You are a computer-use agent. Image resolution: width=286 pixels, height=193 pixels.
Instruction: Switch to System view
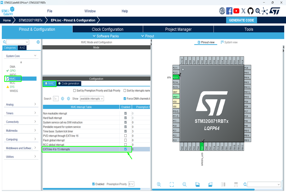pos(229,42)
